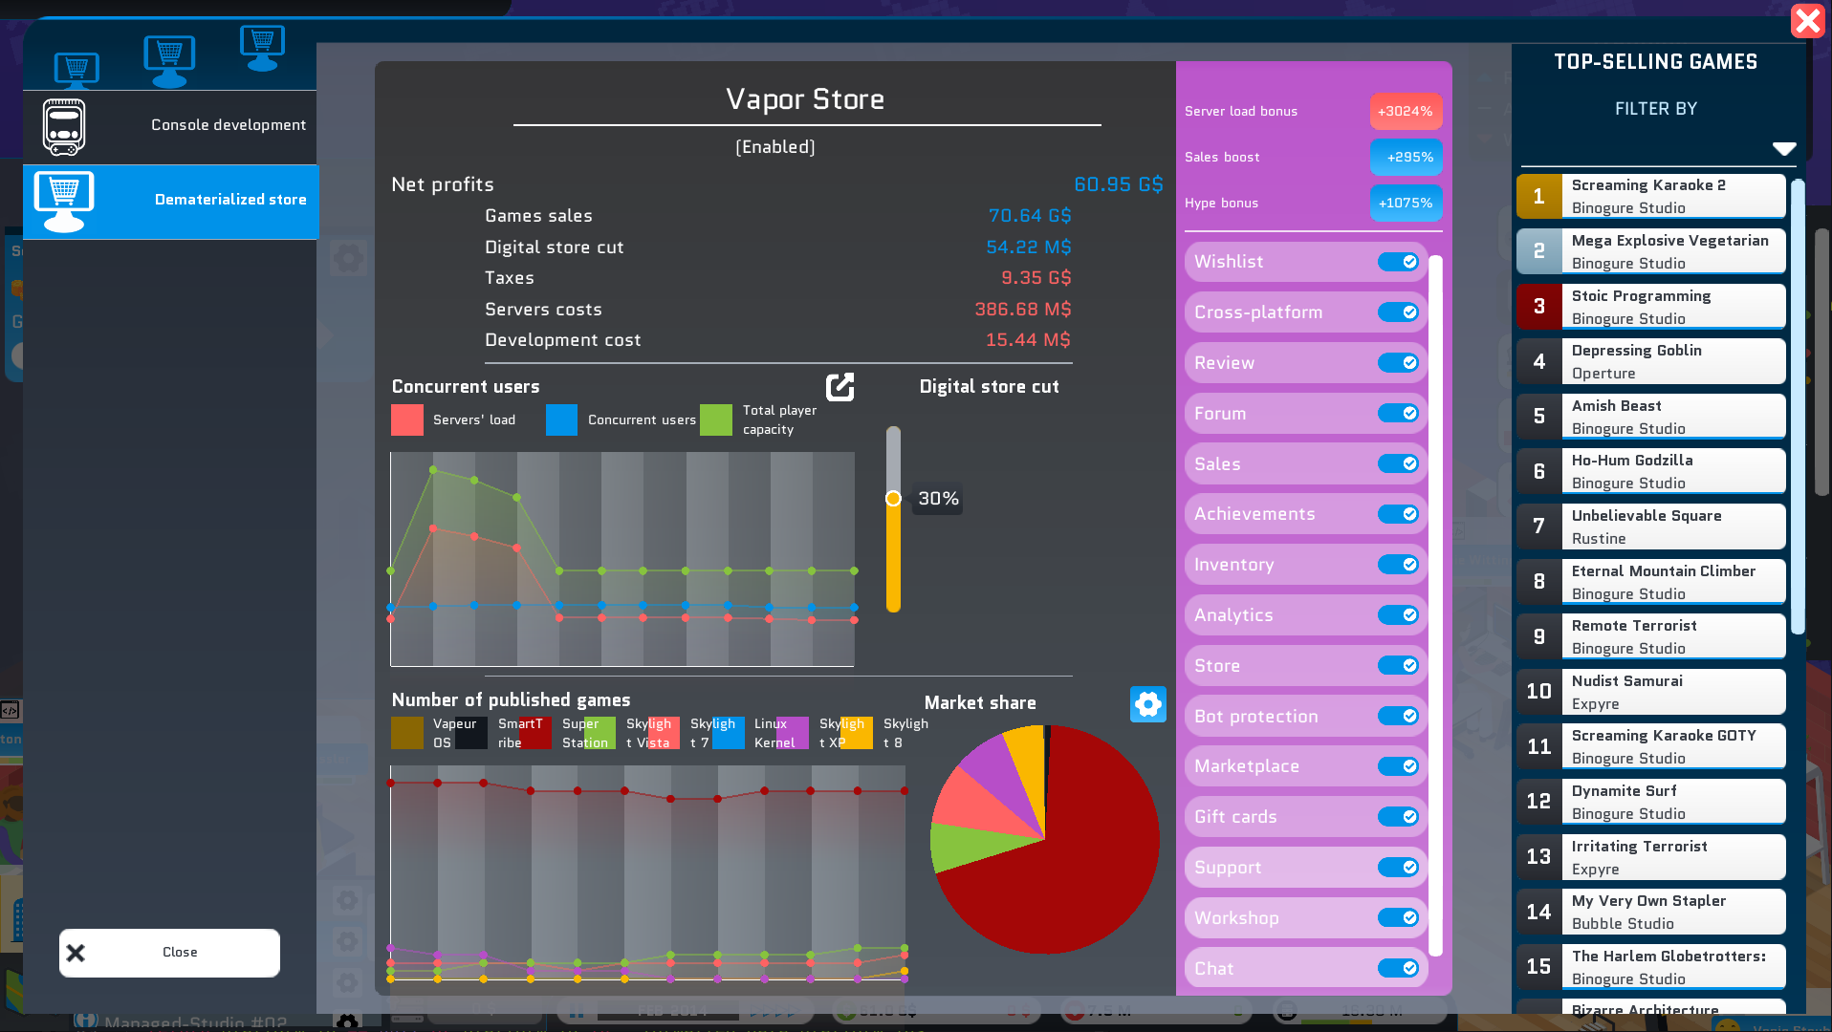Click the Servers costs amount
Image resolution: width=1832 pixels, height=1032 pixels.
coord(1023,310)
